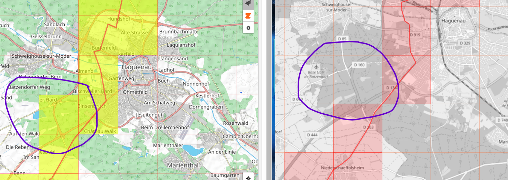
Task: Click the Haguenau label on the right gray map
Action: point(454,21)
